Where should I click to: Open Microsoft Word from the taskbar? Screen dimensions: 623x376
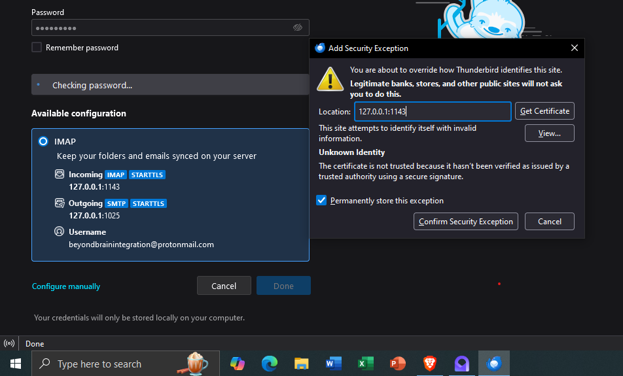(x=333, y=364)
